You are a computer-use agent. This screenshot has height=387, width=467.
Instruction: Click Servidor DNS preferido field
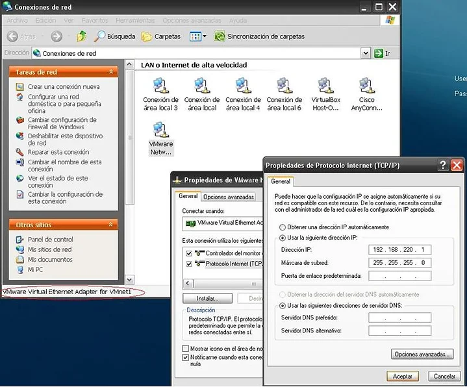(399, 318)
